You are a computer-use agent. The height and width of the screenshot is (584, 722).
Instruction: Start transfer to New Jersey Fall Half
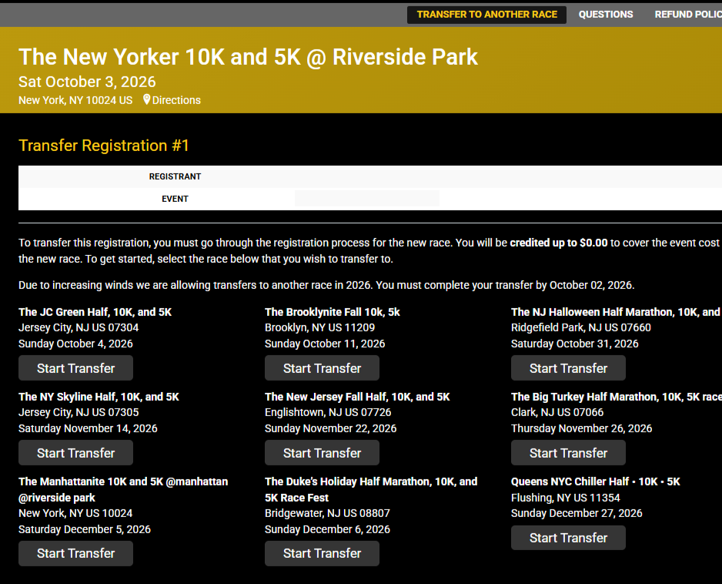[322, 452]
